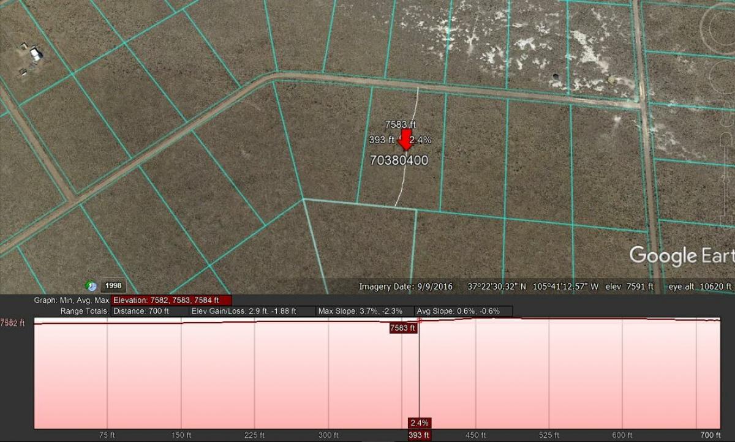
Task: Select the red Elevation min/avg/max field
Action: coord(171,301)
